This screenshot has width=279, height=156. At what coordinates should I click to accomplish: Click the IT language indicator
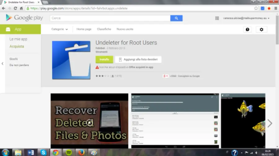(x=227, y=152)
